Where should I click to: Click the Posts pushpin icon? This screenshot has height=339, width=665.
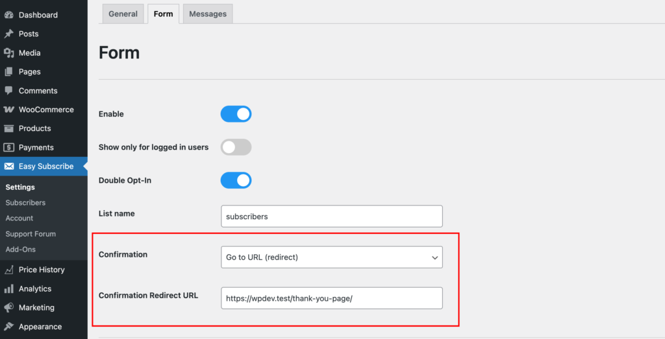coord(9,34)
